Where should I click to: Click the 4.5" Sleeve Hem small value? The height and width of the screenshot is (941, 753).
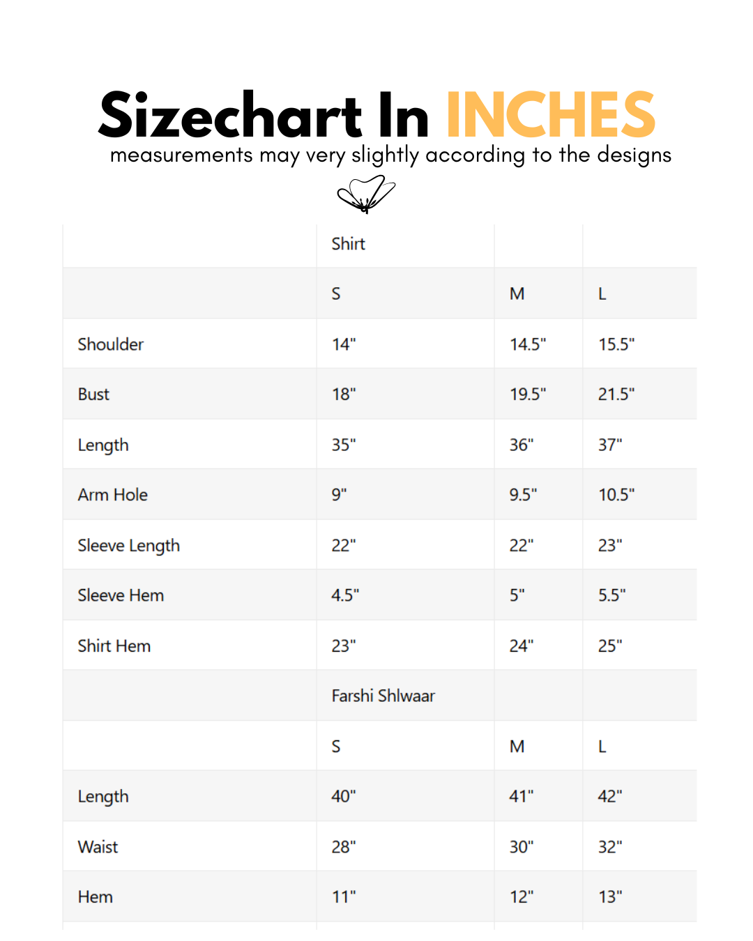coord(345,595)
